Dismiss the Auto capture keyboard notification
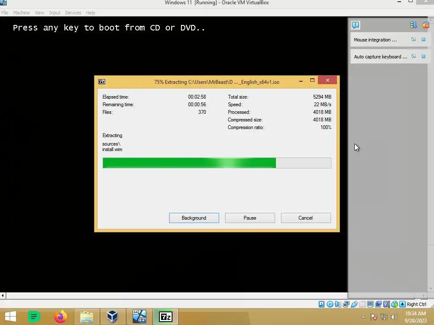Screen dimensions: 434x325 pos(423,56)
